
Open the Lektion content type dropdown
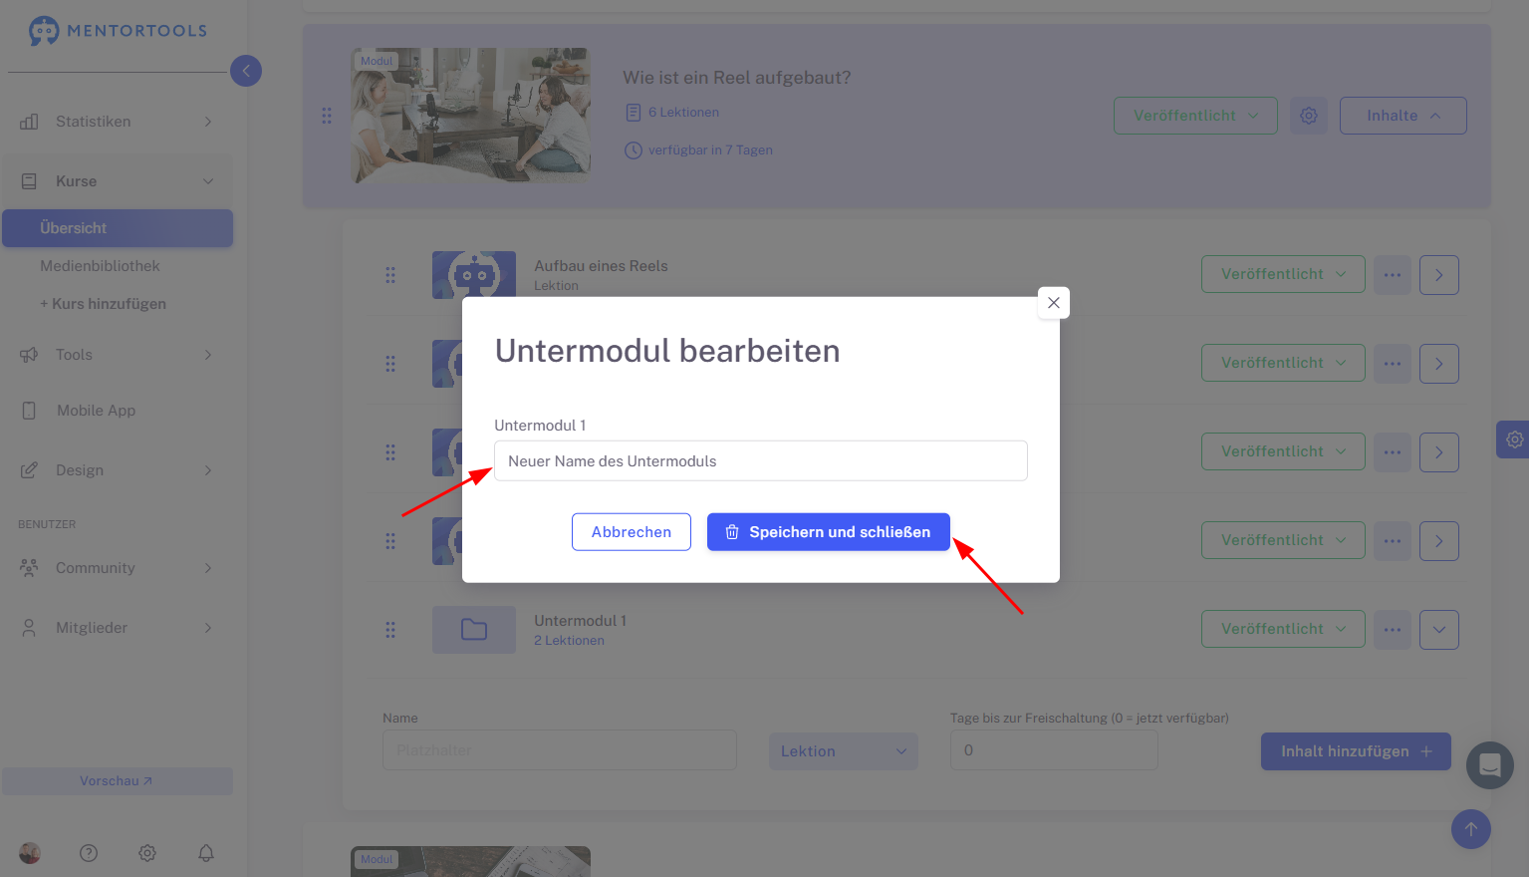[x=844, y=751]
